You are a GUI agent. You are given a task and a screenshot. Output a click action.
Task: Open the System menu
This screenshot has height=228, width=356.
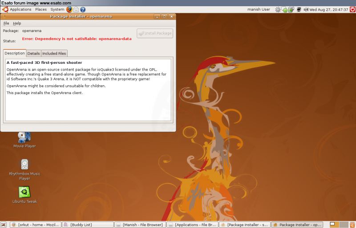(x=57, y=9)
